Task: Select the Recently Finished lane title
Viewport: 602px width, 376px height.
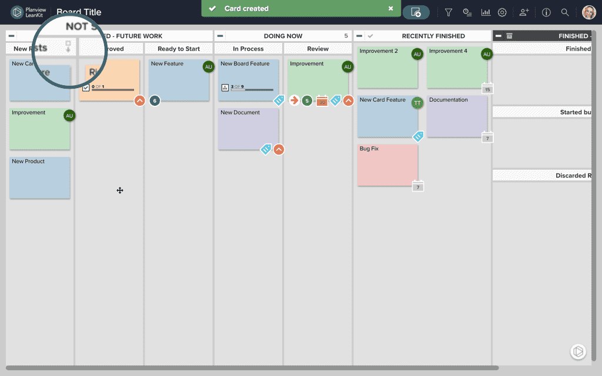Action: click(433, 36)
